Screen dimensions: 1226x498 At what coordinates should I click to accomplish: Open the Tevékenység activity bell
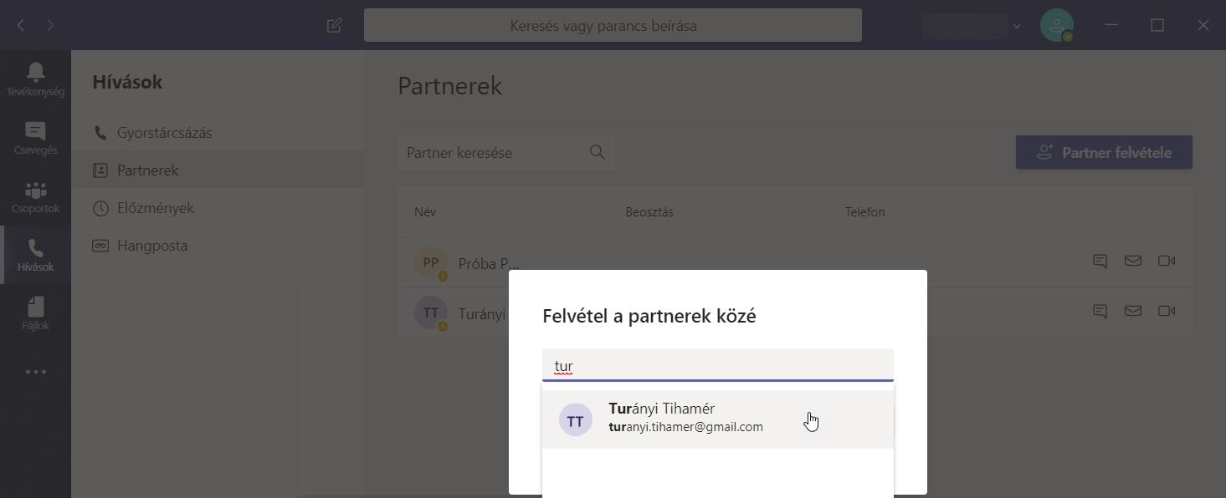(x=35, y=78)
